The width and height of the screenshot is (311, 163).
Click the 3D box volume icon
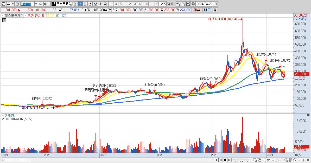click(x=286, y=160)
